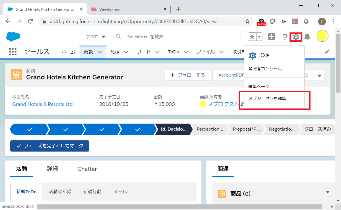Click the global actions plus icon
Screen dimensions: 341x210
tap(271, 37)
